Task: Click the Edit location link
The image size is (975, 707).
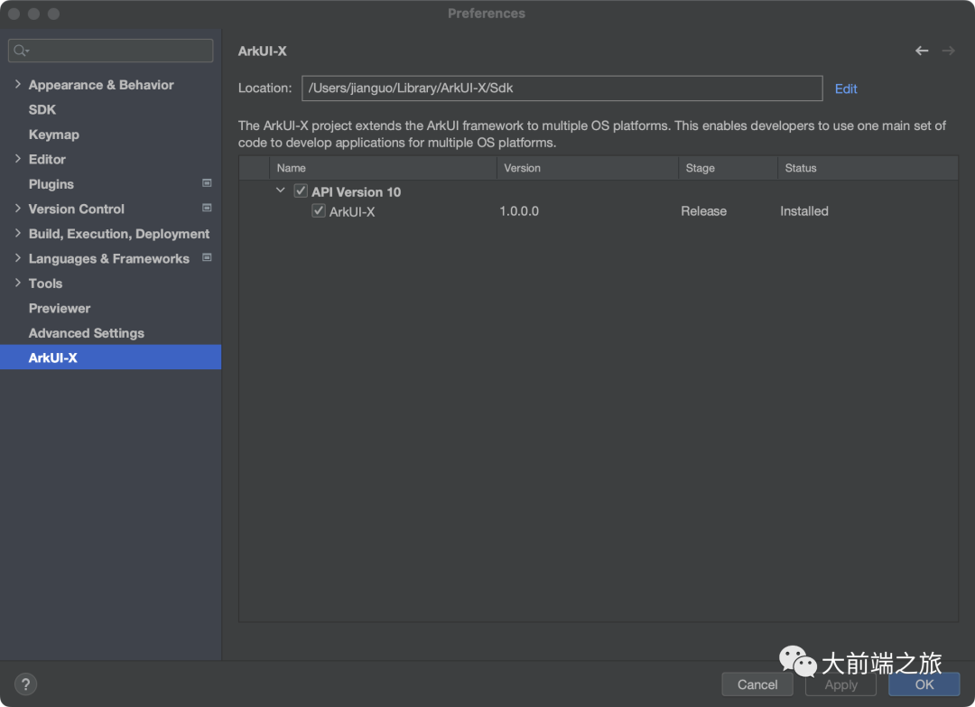Action: click(846, 88)
